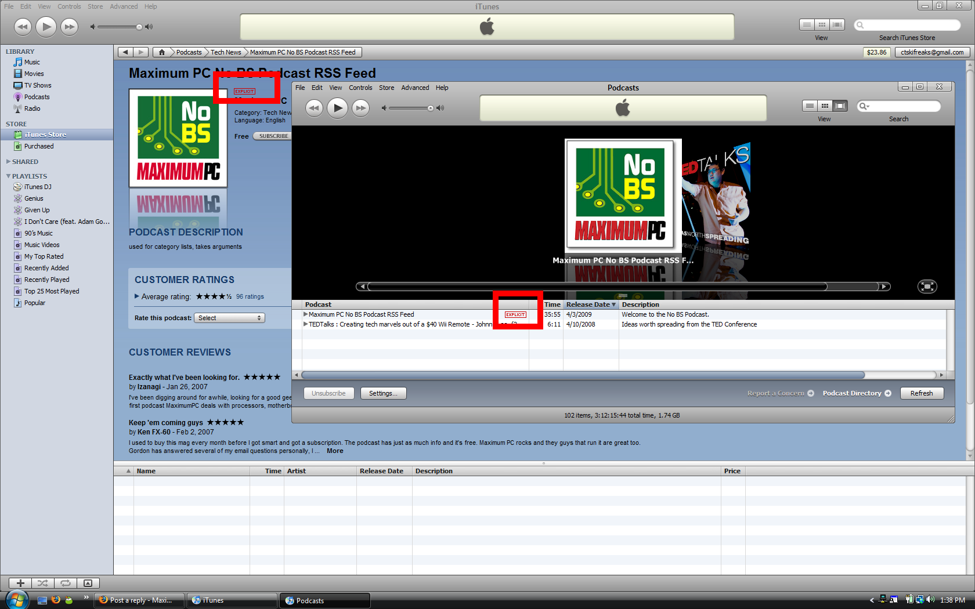The image size is (975, 609).
Task: Click More link in customer review
Action: (x=335, y=451)
